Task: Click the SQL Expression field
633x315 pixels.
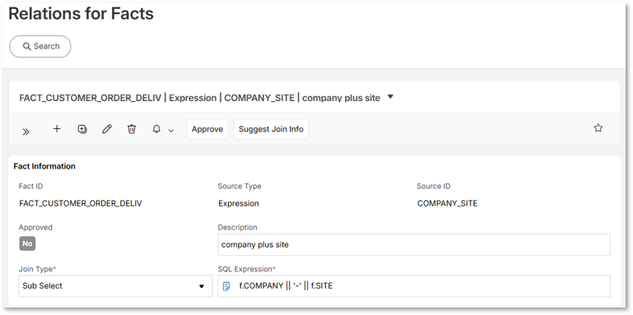Action: (x=414, y=286)
